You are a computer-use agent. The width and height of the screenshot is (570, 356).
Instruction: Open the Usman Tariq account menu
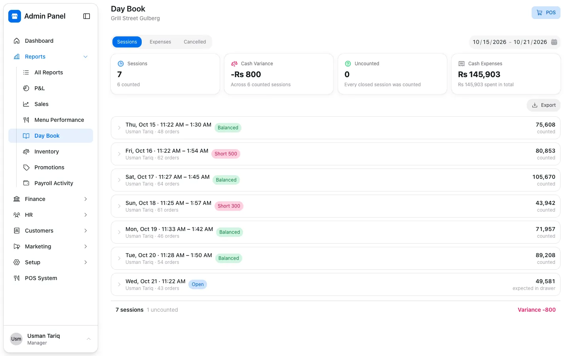(x=51, y=339)
